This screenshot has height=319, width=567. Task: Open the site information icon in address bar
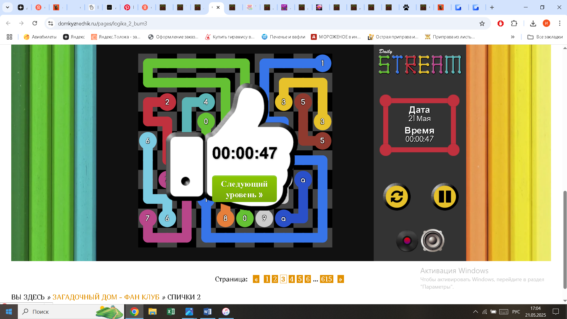51,23
